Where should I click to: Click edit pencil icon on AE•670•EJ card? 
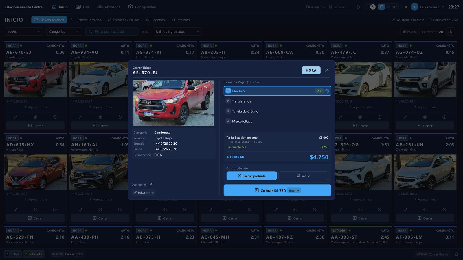pos(16,117)
